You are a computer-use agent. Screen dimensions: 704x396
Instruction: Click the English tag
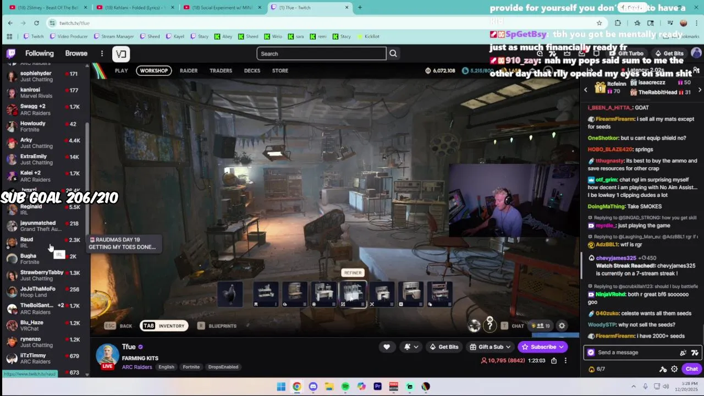click(x=166, y=367)
